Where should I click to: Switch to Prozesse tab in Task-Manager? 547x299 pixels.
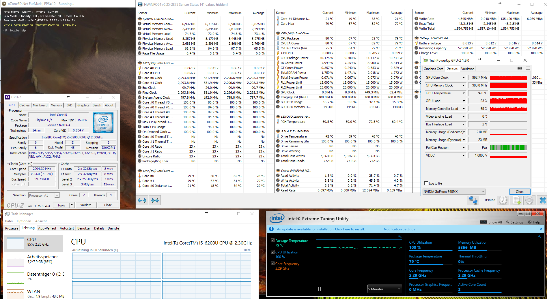pyautogui.click(x=12, y=228)
